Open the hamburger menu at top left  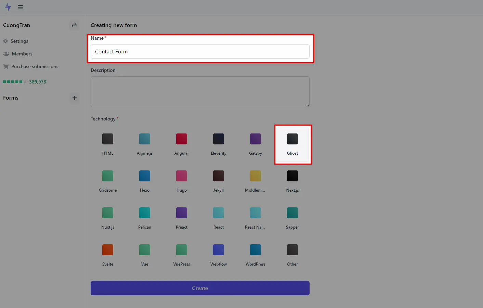[x=20, y=7]
